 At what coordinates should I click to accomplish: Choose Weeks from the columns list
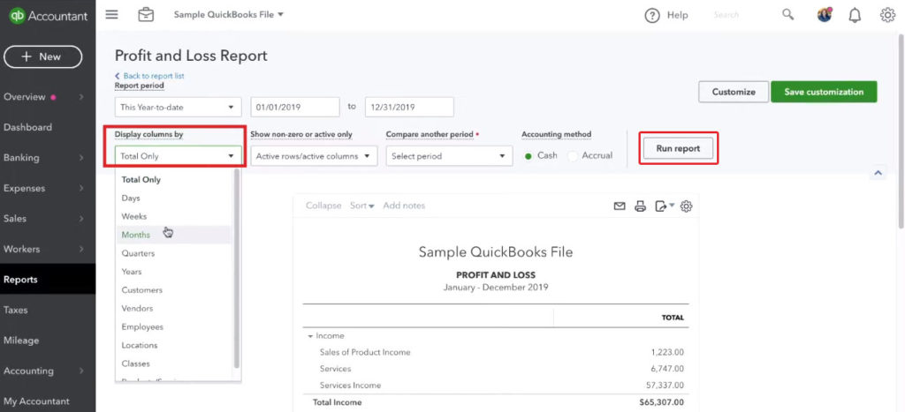pyautogui.click(x=173, y=217)
